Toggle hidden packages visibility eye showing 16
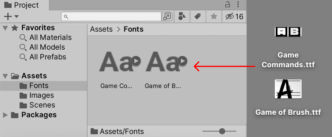Viewport: 332px width, 137px height. 234,16
